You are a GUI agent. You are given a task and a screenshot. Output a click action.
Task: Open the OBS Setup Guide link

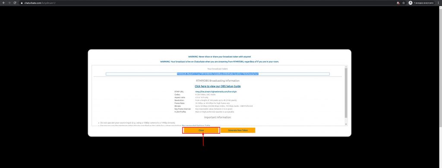pyautogui.click(x=218, y=86)
